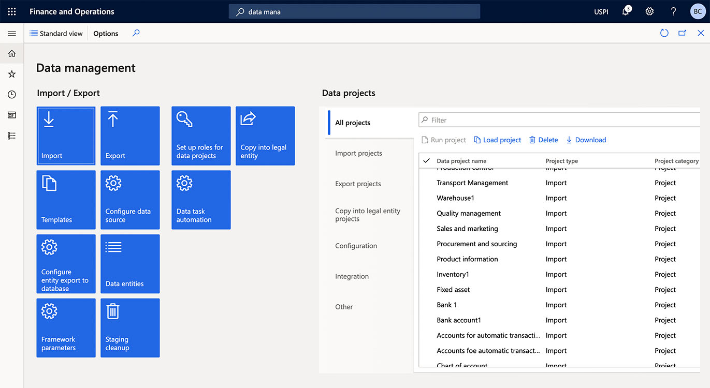The width and height of the screenshot is (710, 388).
Task: Click the Download button
Action: (586, 140)
